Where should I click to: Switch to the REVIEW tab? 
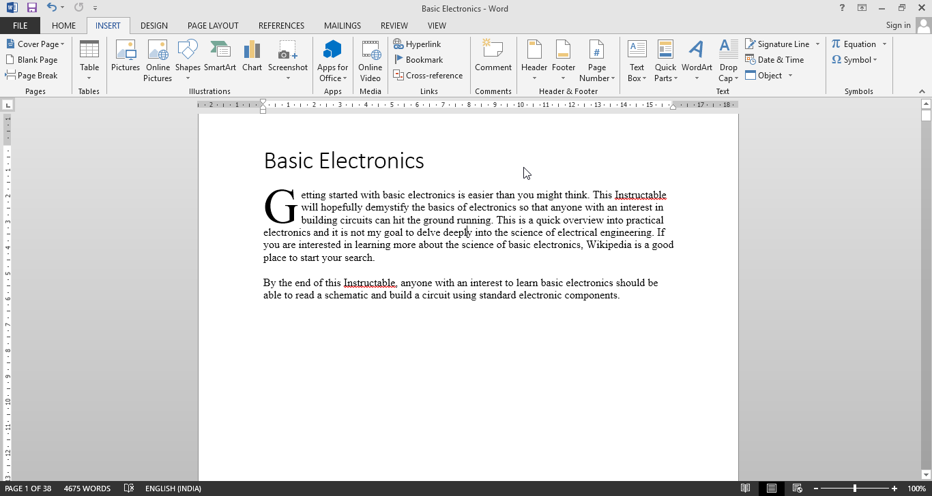(x=394, y=26)
